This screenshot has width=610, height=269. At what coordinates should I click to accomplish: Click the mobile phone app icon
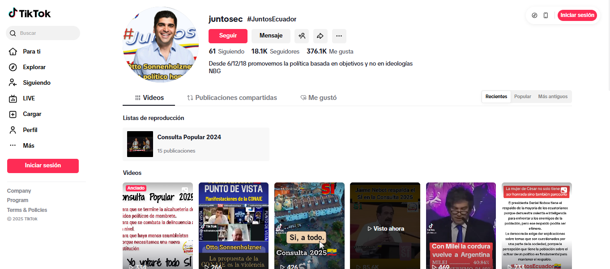coord(546,15)
